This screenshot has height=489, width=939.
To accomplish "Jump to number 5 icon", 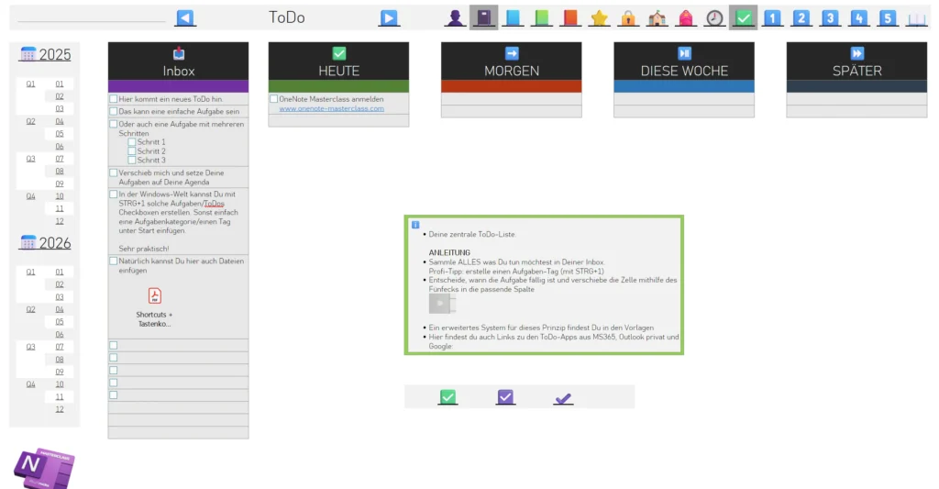I will 888,18.
